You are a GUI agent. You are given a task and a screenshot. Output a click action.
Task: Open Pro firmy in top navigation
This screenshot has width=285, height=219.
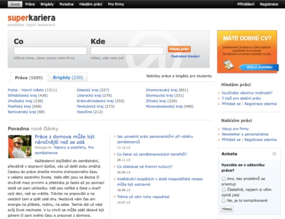(x=116, y=4)
